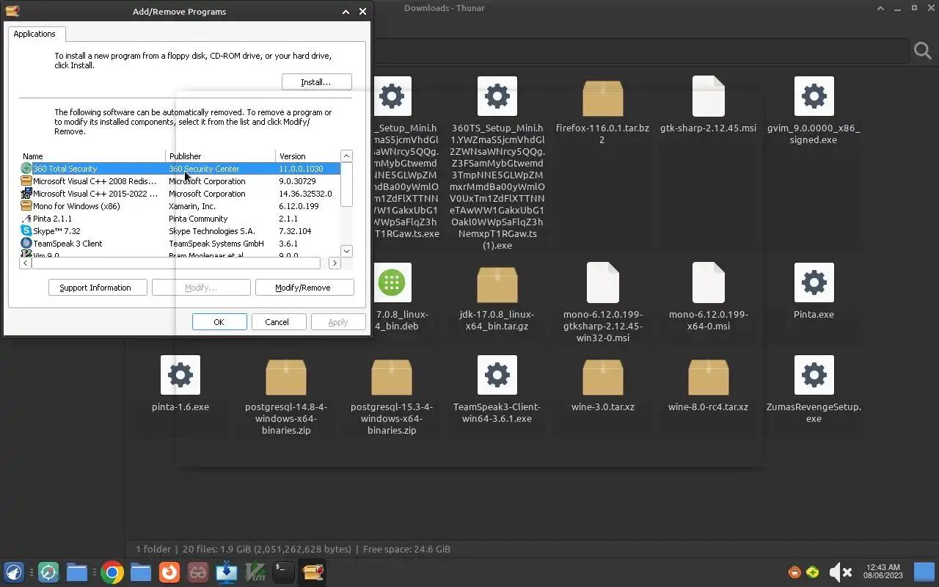Click the "Pinta Community" publisher cell
The width and height of the screenshot is (939, 587).
click(x=198, y=219)
